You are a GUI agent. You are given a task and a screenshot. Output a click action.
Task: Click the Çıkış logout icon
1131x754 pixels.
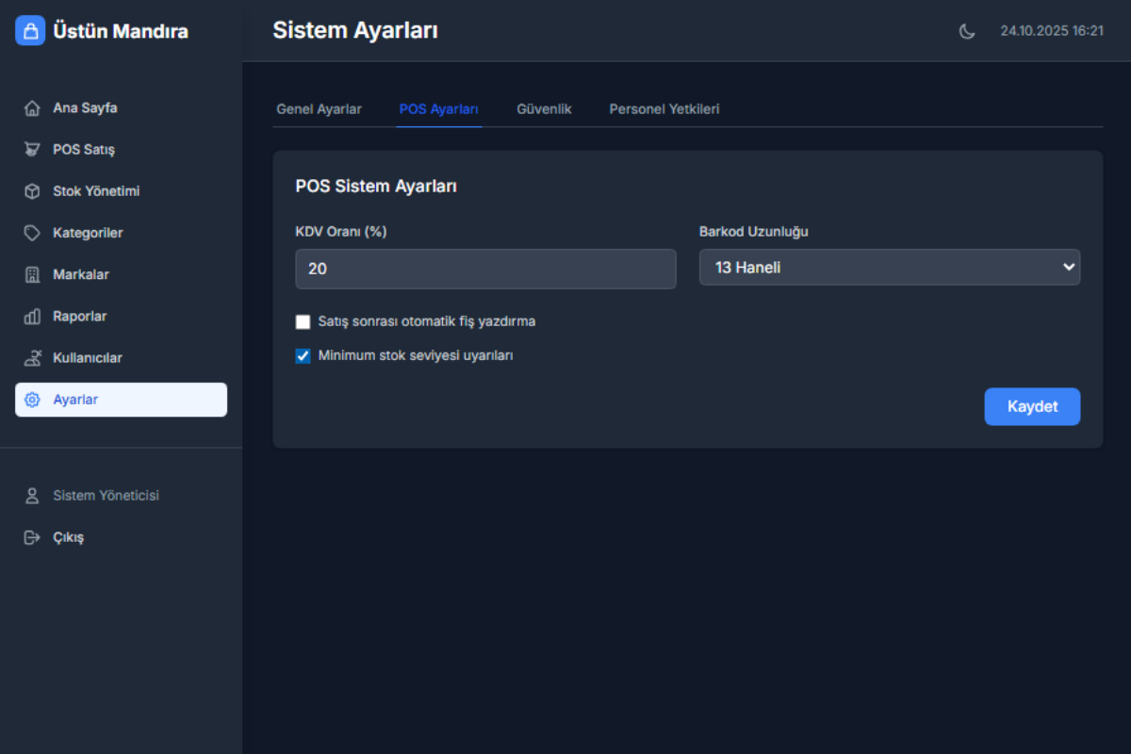(x=31, y=537)
